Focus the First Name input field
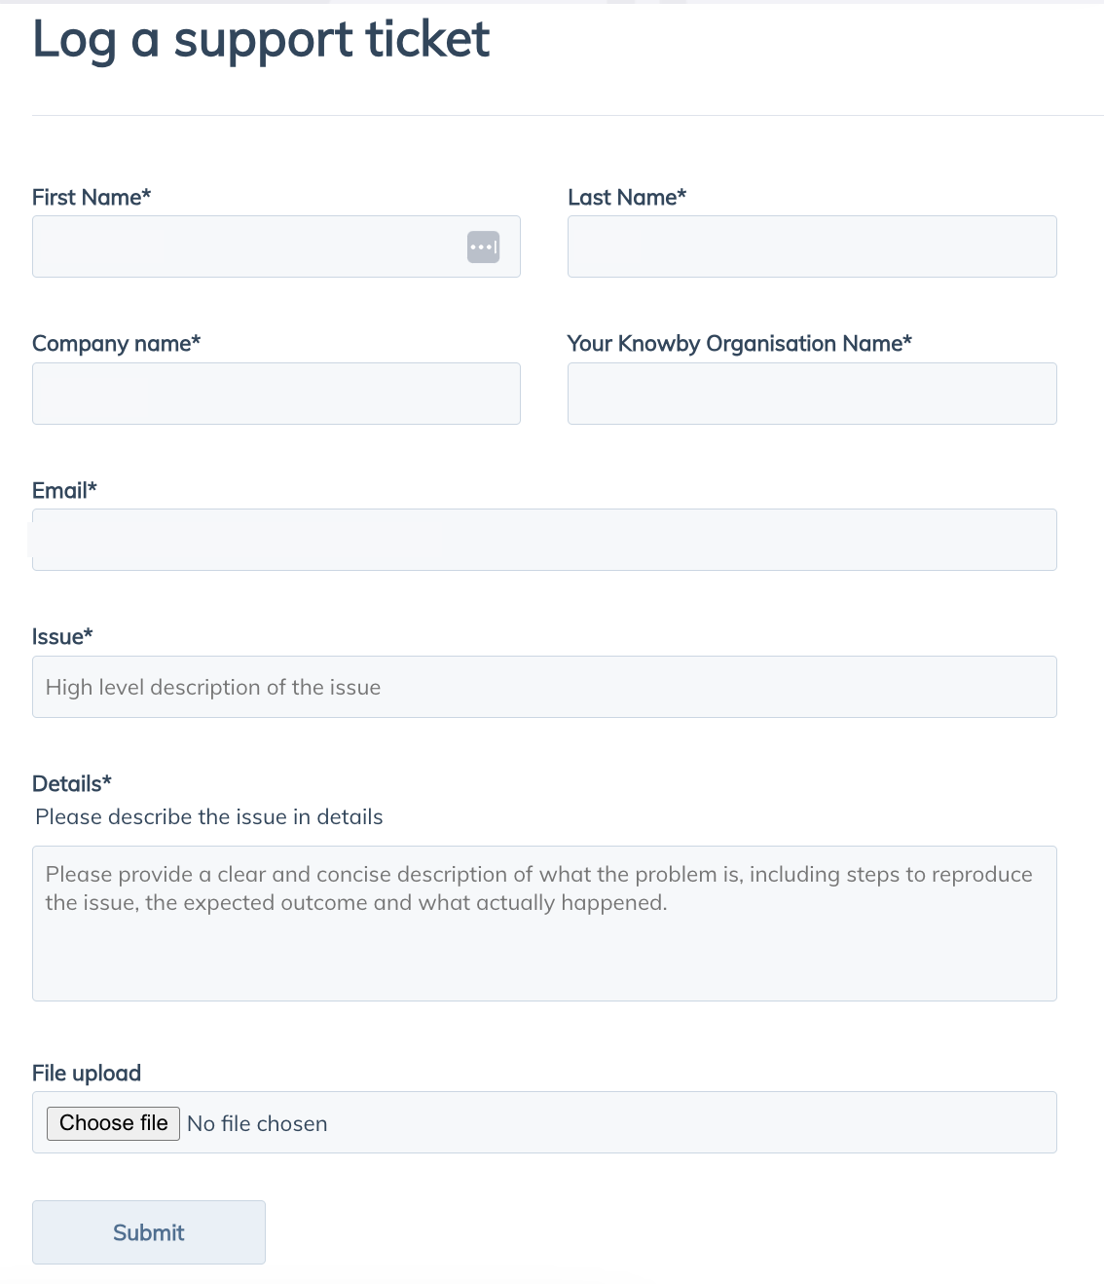 [276, 246]
